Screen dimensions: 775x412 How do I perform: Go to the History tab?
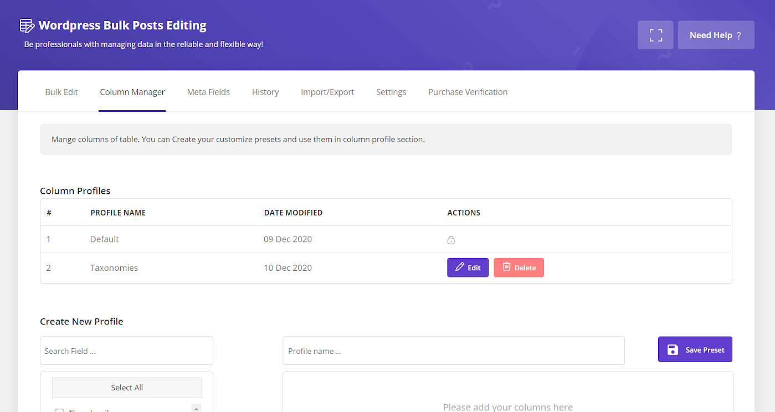click(265, 92)
